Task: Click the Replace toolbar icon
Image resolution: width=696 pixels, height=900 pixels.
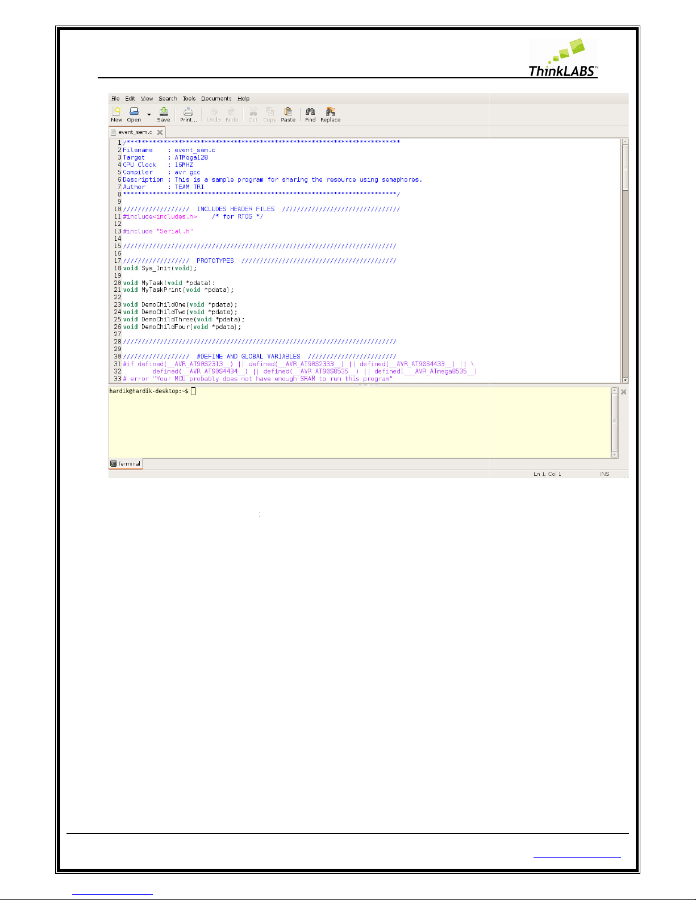Action: pos(330,114)
